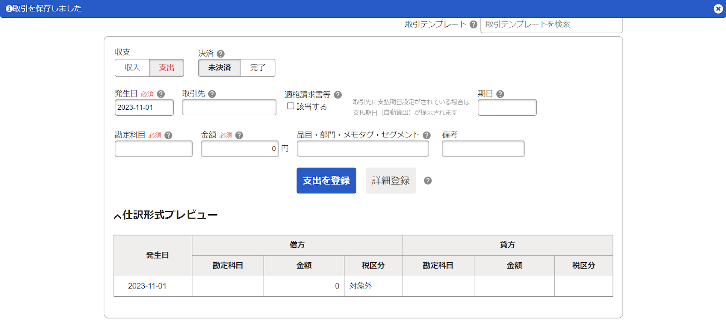
Task: Set settlement status to 完了
Action: tap(258, 68)
